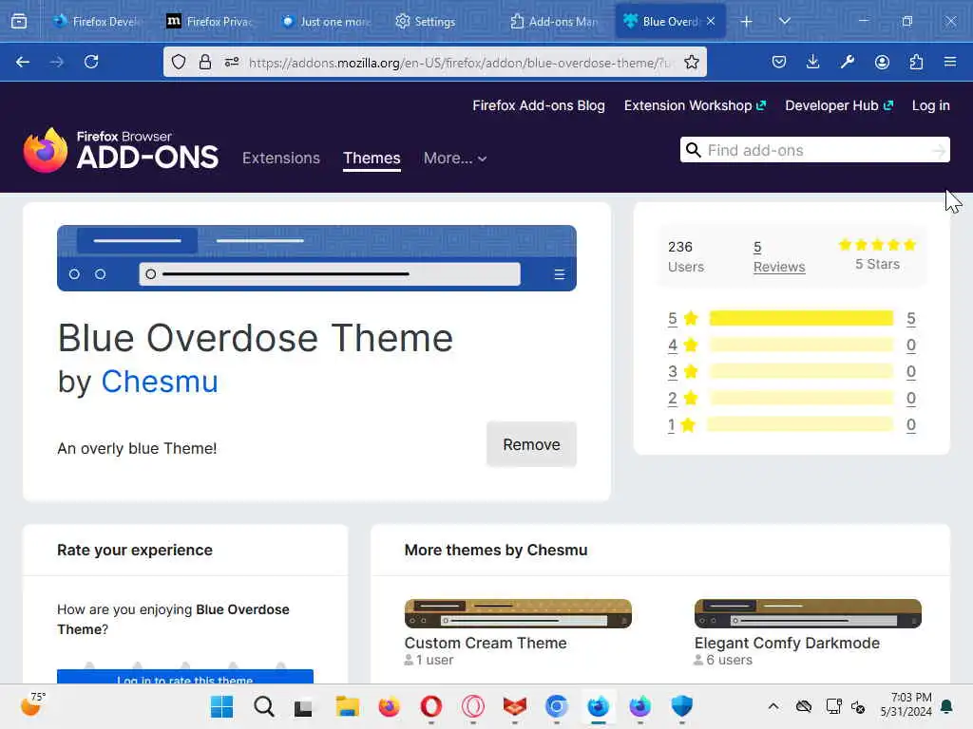Viewport: 973px width, 729px height.
Task: Switch to the Firefox Privacy tab
Action: [x=210, y=22]
